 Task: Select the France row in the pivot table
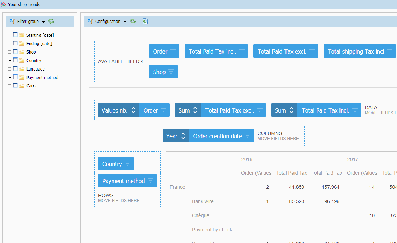click(x=178, y=187)
